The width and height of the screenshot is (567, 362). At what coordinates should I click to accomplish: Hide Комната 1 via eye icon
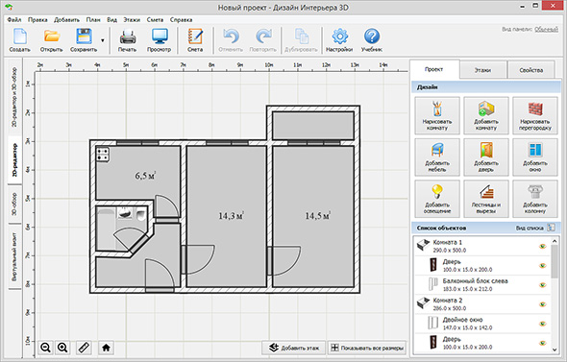pyautogui.click(x=542, y=246)
